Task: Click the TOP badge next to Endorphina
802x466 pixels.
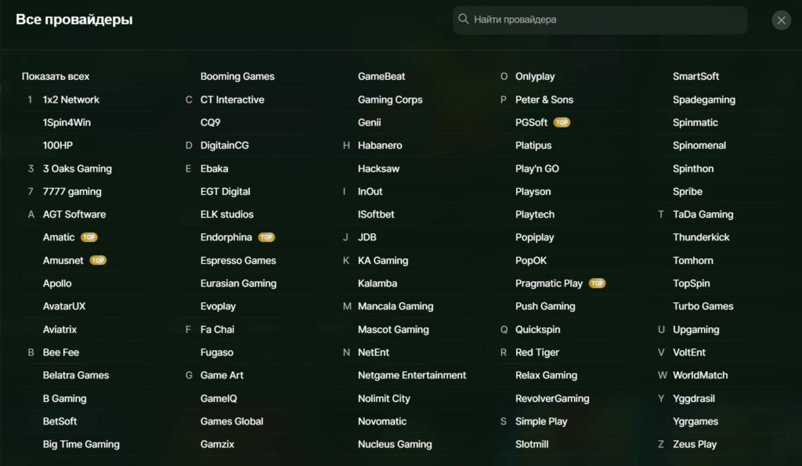Action: tap(266, 237)
